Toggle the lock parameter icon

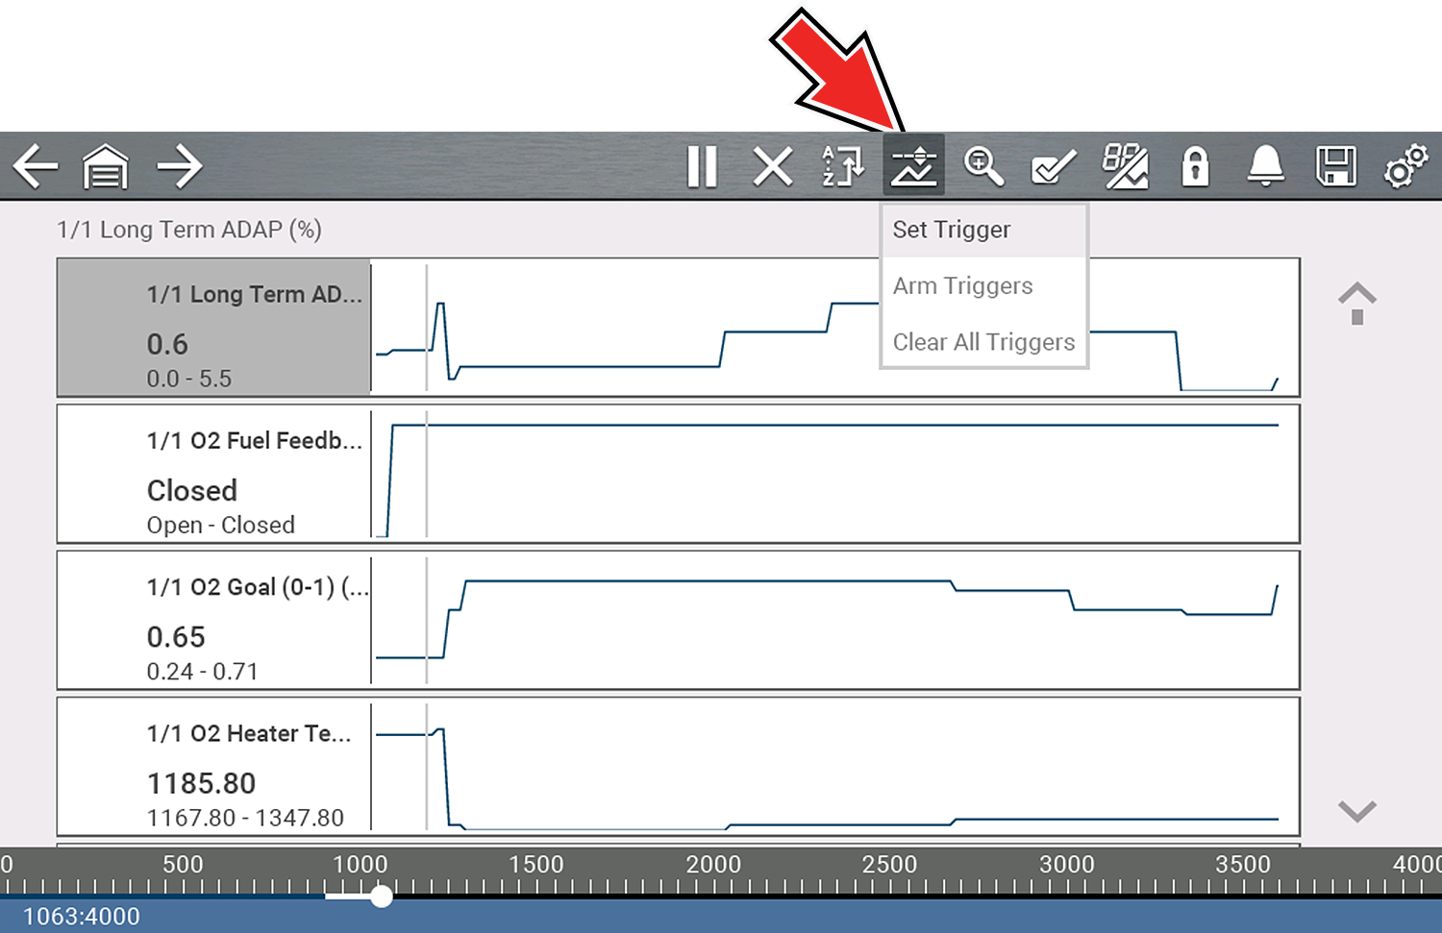point(1195,166)
